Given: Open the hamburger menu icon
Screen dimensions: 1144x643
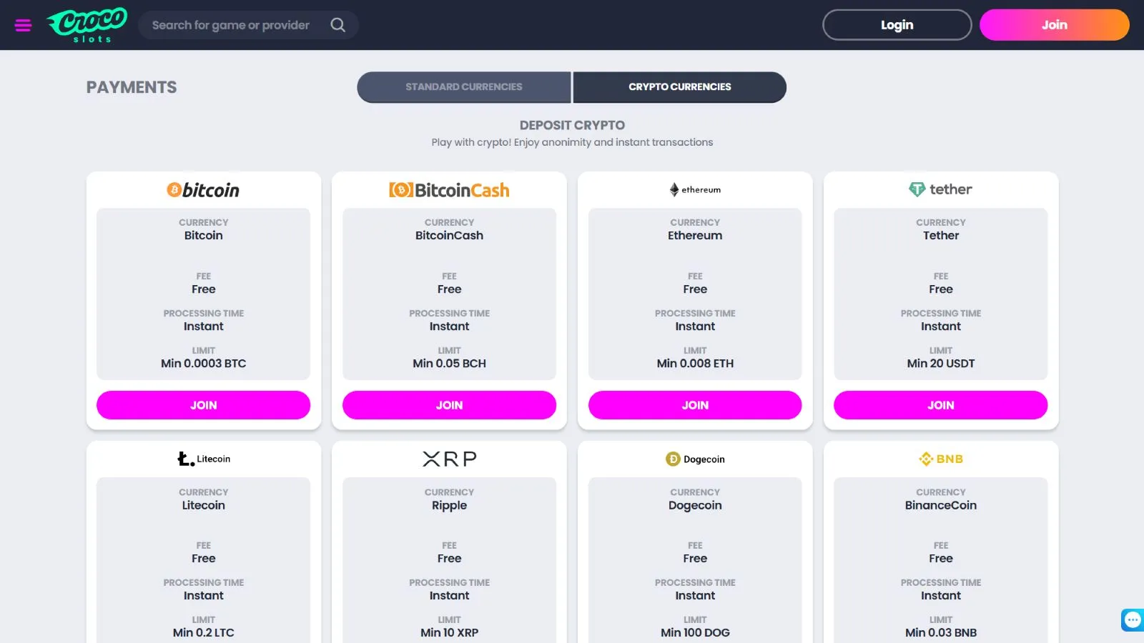Looking at the screenshot, I should [x=23, y=25].
